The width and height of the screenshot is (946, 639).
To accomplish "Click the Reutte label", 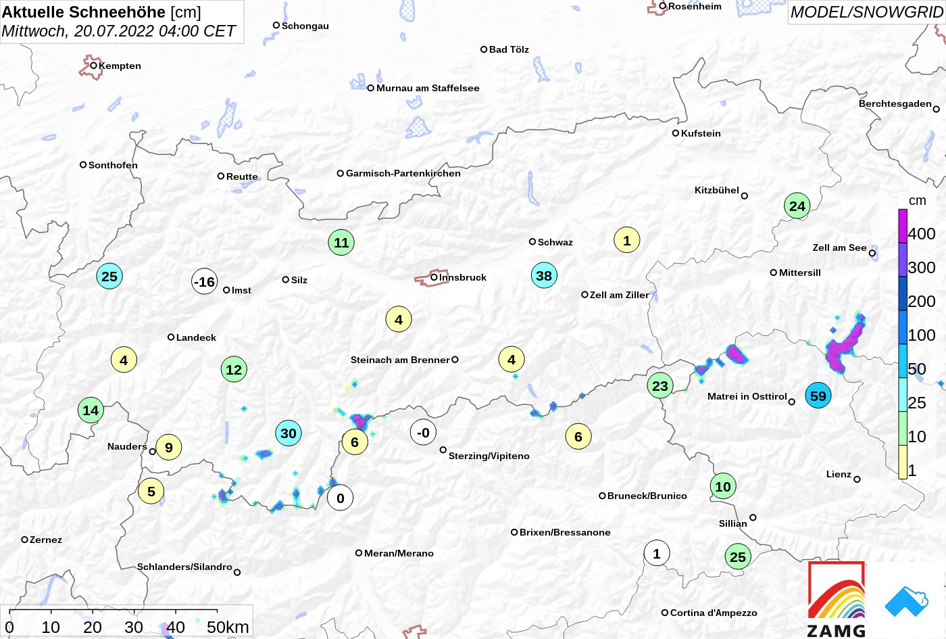I will click(x=242, y=176).
